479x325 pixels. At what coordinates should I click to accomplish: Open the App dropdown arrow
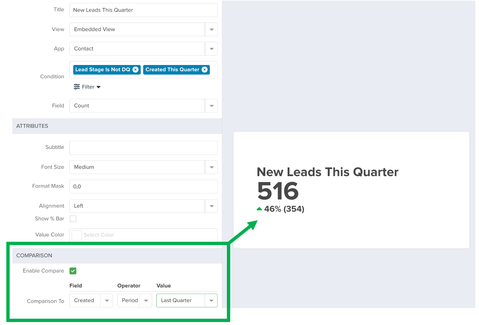(212, 49)
